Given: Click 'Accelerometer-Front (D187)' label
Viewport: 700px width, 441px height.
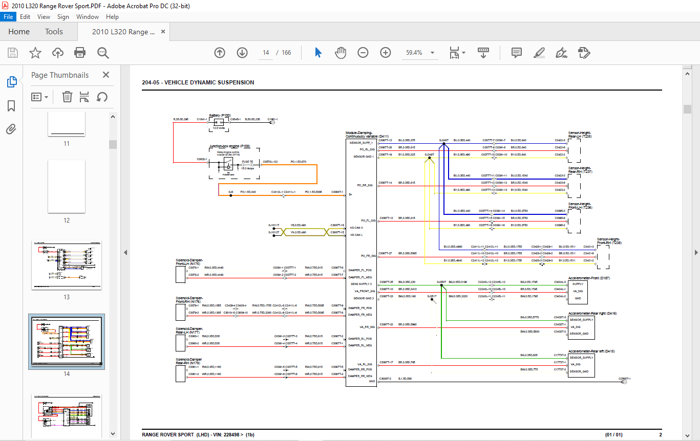Looking at the screenshot, I should coord(589,278).
